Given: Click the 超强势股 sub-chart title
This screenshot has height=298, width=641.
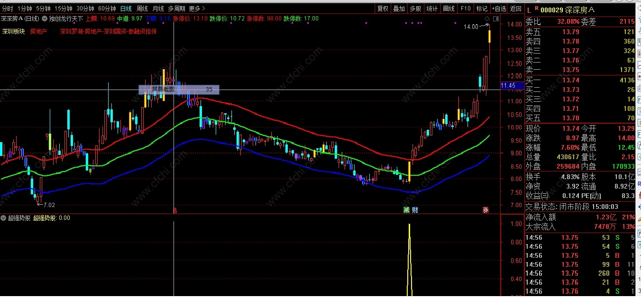Looking at the screenshot, I should [x=19, y=218].
